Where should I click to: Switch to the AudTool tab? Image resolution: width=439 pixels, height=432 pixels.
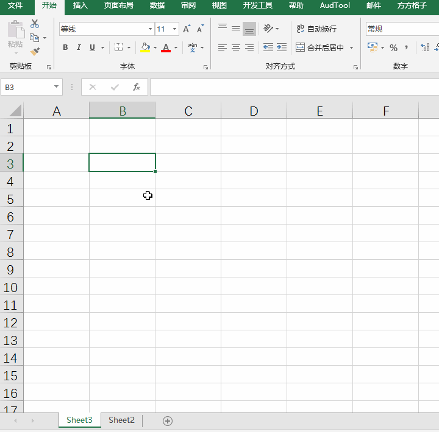[335, 5]
